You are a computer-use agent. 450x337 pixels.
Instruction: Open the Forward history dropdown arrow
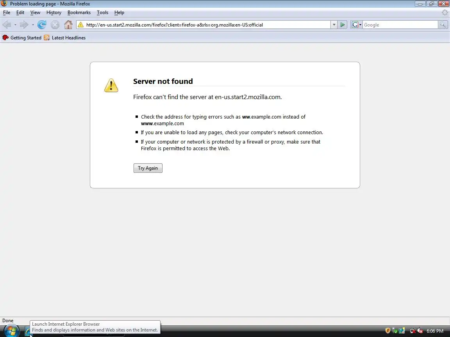coord(33,25)
